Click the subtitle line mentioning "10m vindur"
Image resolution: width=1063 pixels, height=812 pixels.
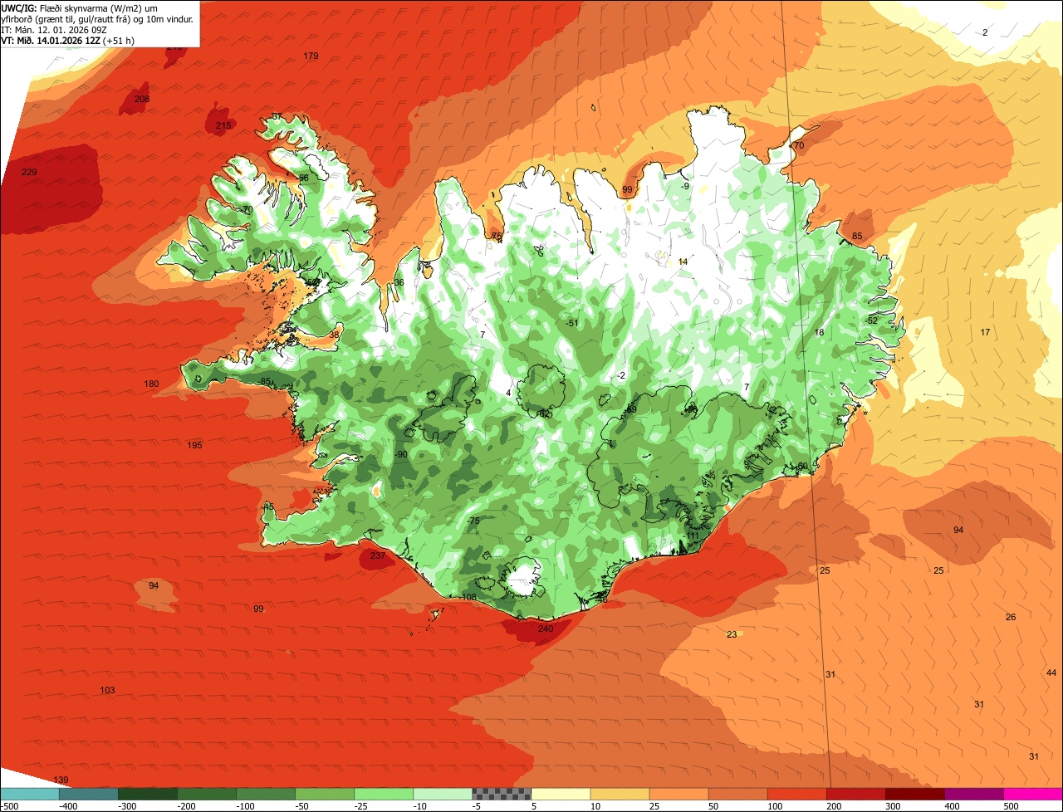(97, 18)
